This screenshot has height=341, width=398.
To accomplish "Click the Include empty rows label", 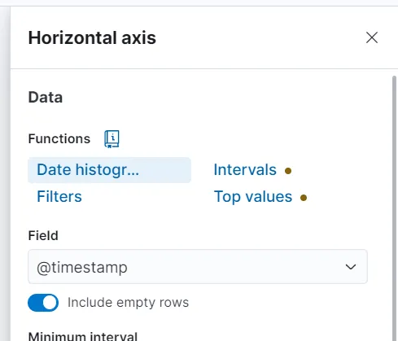I will [x=128, y=303].
